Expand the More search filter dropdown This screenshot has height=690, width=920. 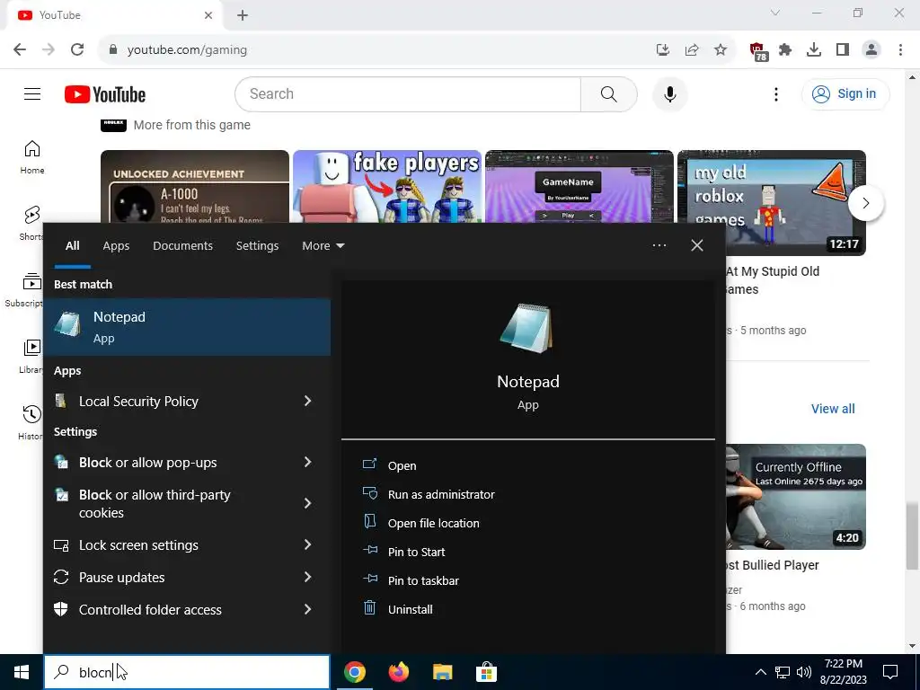pyautogui.click(x=323, y=246)
